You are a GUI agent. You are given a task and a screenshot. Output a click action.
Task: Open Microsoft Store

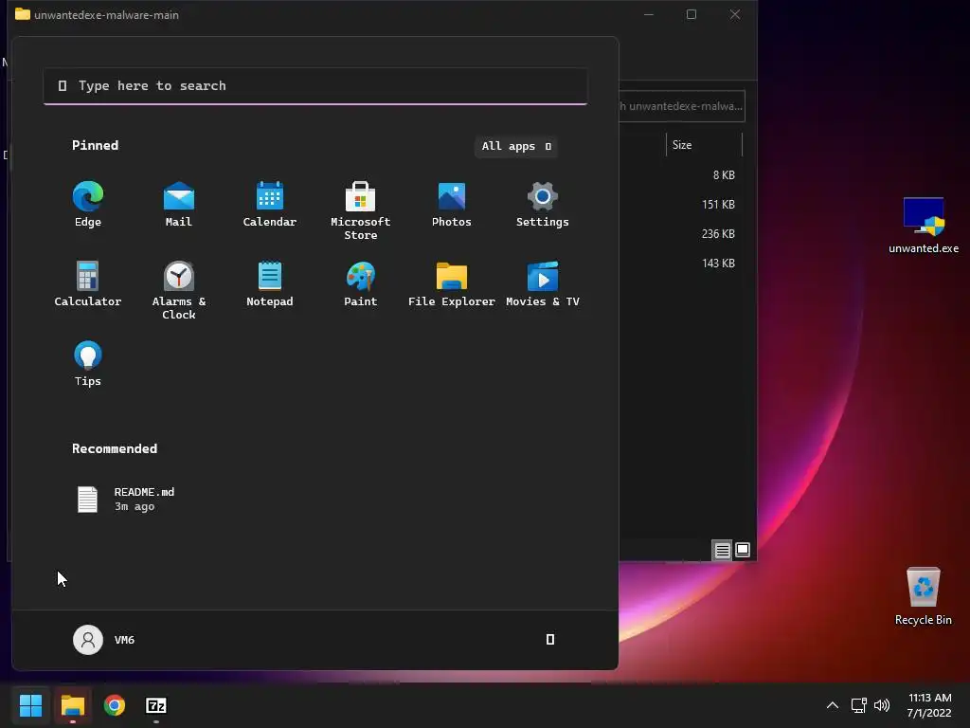(361, 211)
